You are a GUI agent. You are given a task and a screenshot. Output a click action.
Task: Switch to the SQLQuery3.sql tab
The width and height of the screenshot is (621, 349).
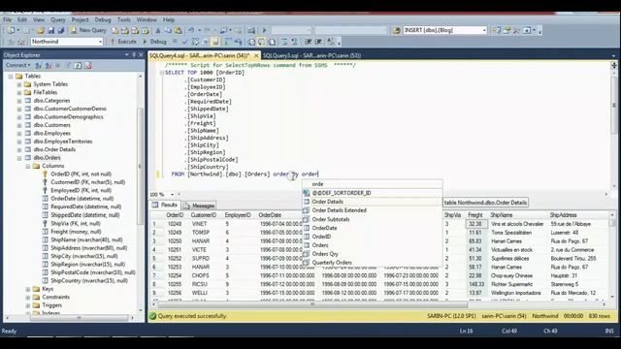coord(311,56)
